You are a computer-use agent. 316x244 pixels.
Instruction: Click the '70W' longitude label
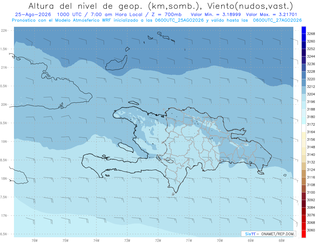click(220, 241)
